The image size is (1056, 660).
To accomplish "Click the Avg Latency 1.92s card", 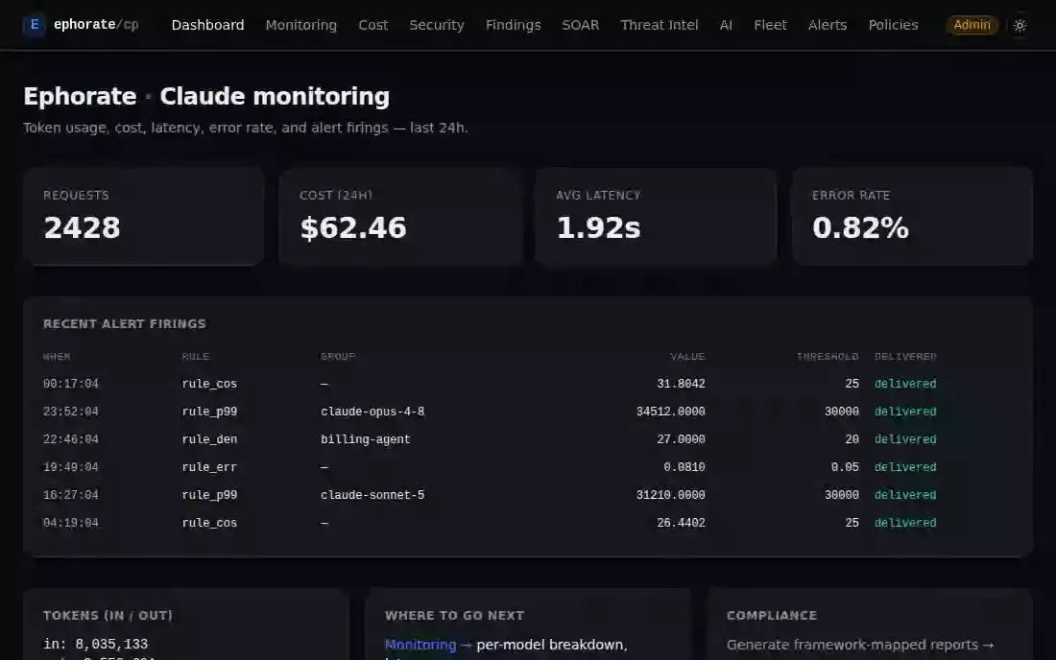I will tap(656, 217).
